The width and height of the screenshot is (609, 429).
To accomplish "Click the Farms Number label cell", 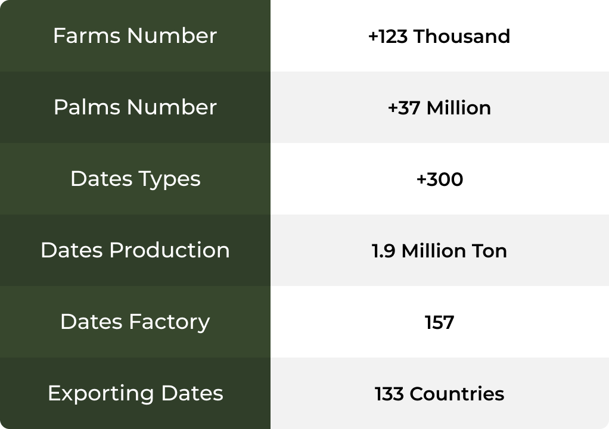I will pyautogui.click(x=135, y=36).
